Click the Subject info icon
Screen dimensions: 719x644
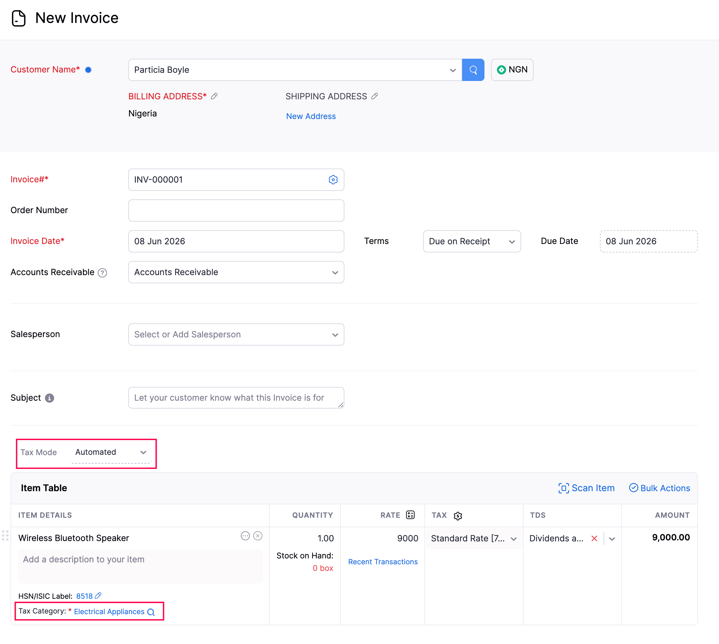click(50, 398)
